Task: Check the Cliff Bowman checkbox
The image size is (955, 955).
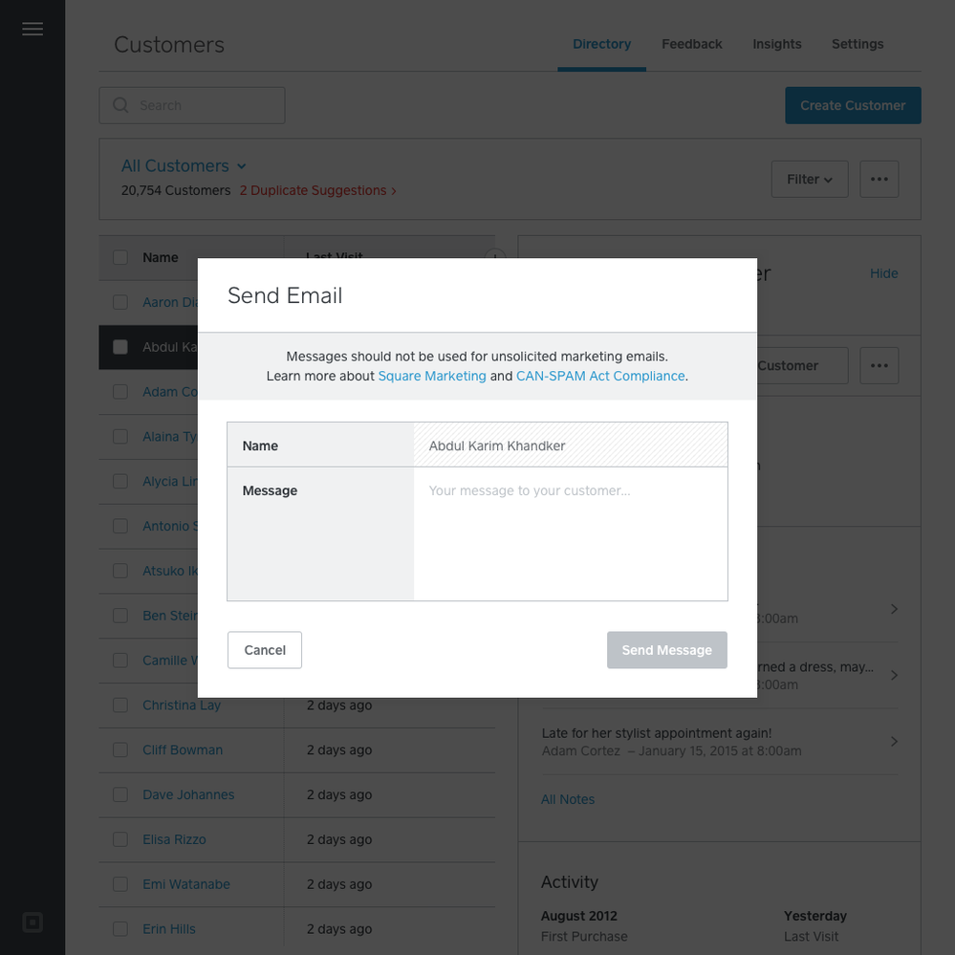Action: coord(120,750)
